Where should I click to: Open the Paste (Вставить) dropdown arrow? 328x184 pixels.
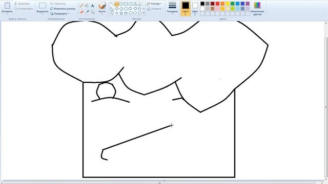tap(7, 14)
